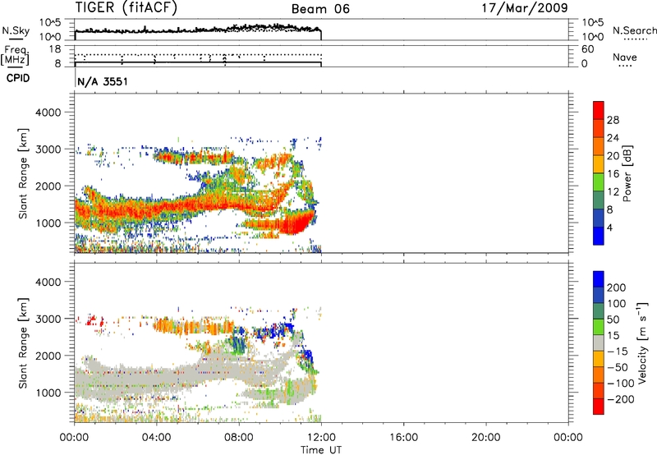Select the N/A 3551 CPID label
657x455 pixels.
point(103,81)
